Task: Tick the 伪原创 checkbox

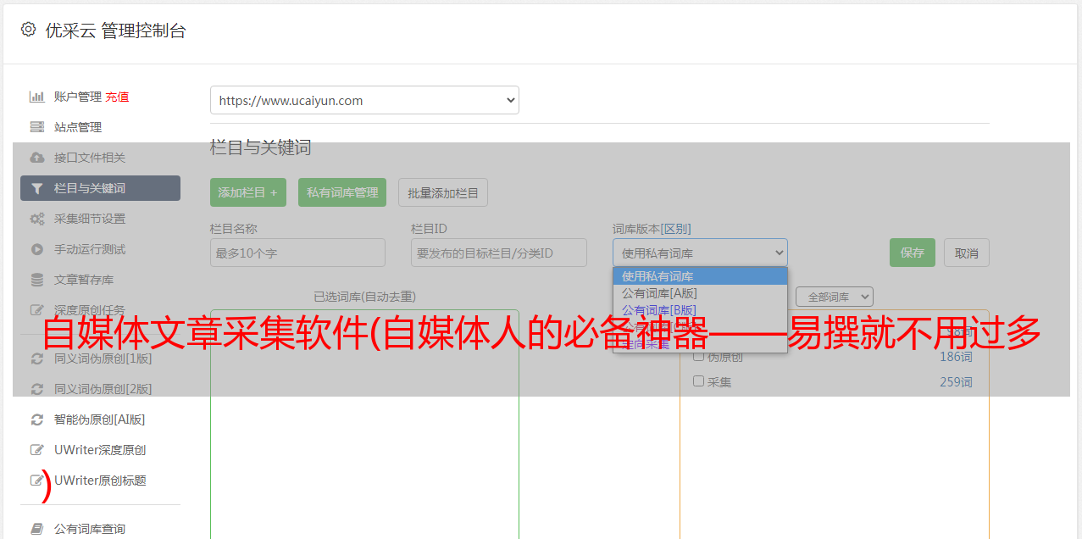Action: tap(698, 356)
